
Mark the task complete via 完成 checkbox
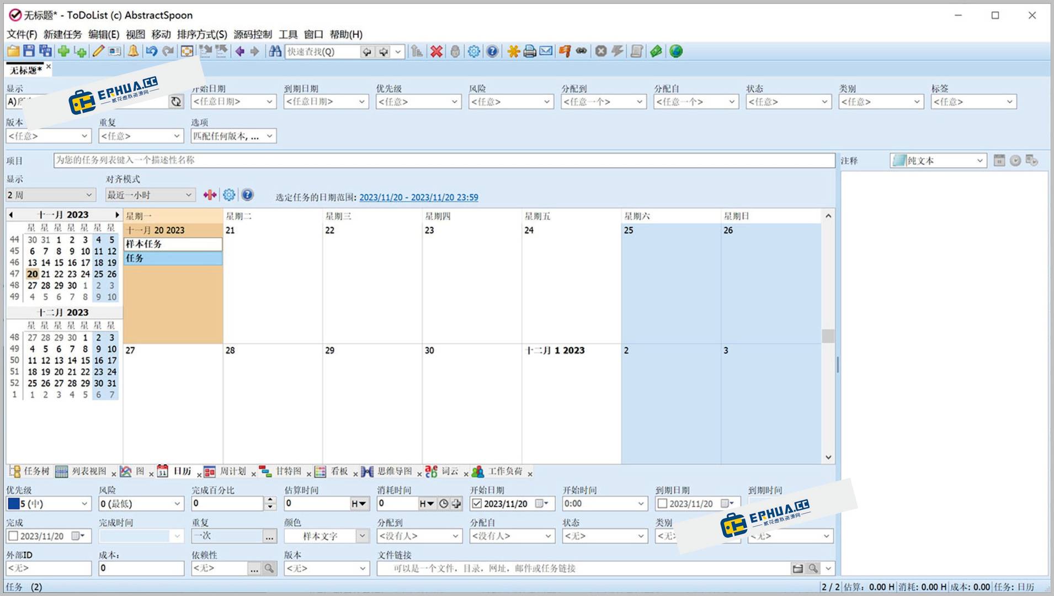(13, 535)
